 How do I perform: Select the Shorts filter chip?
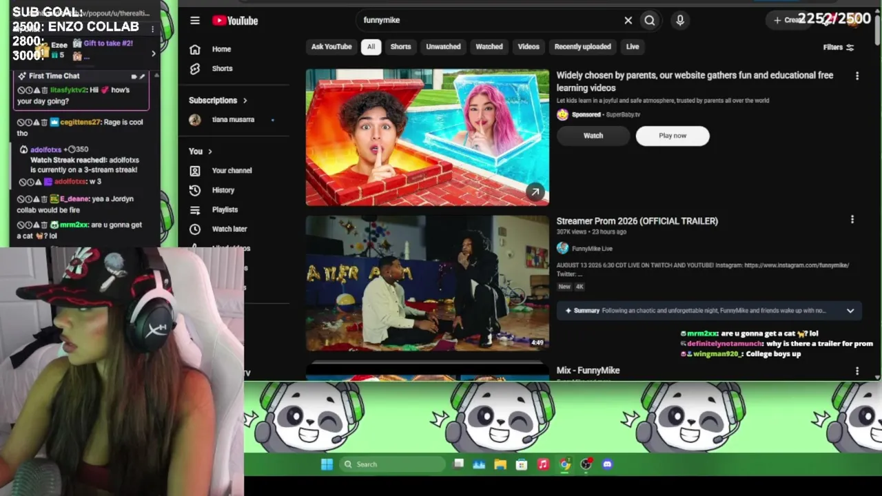(x=400, y=47)
